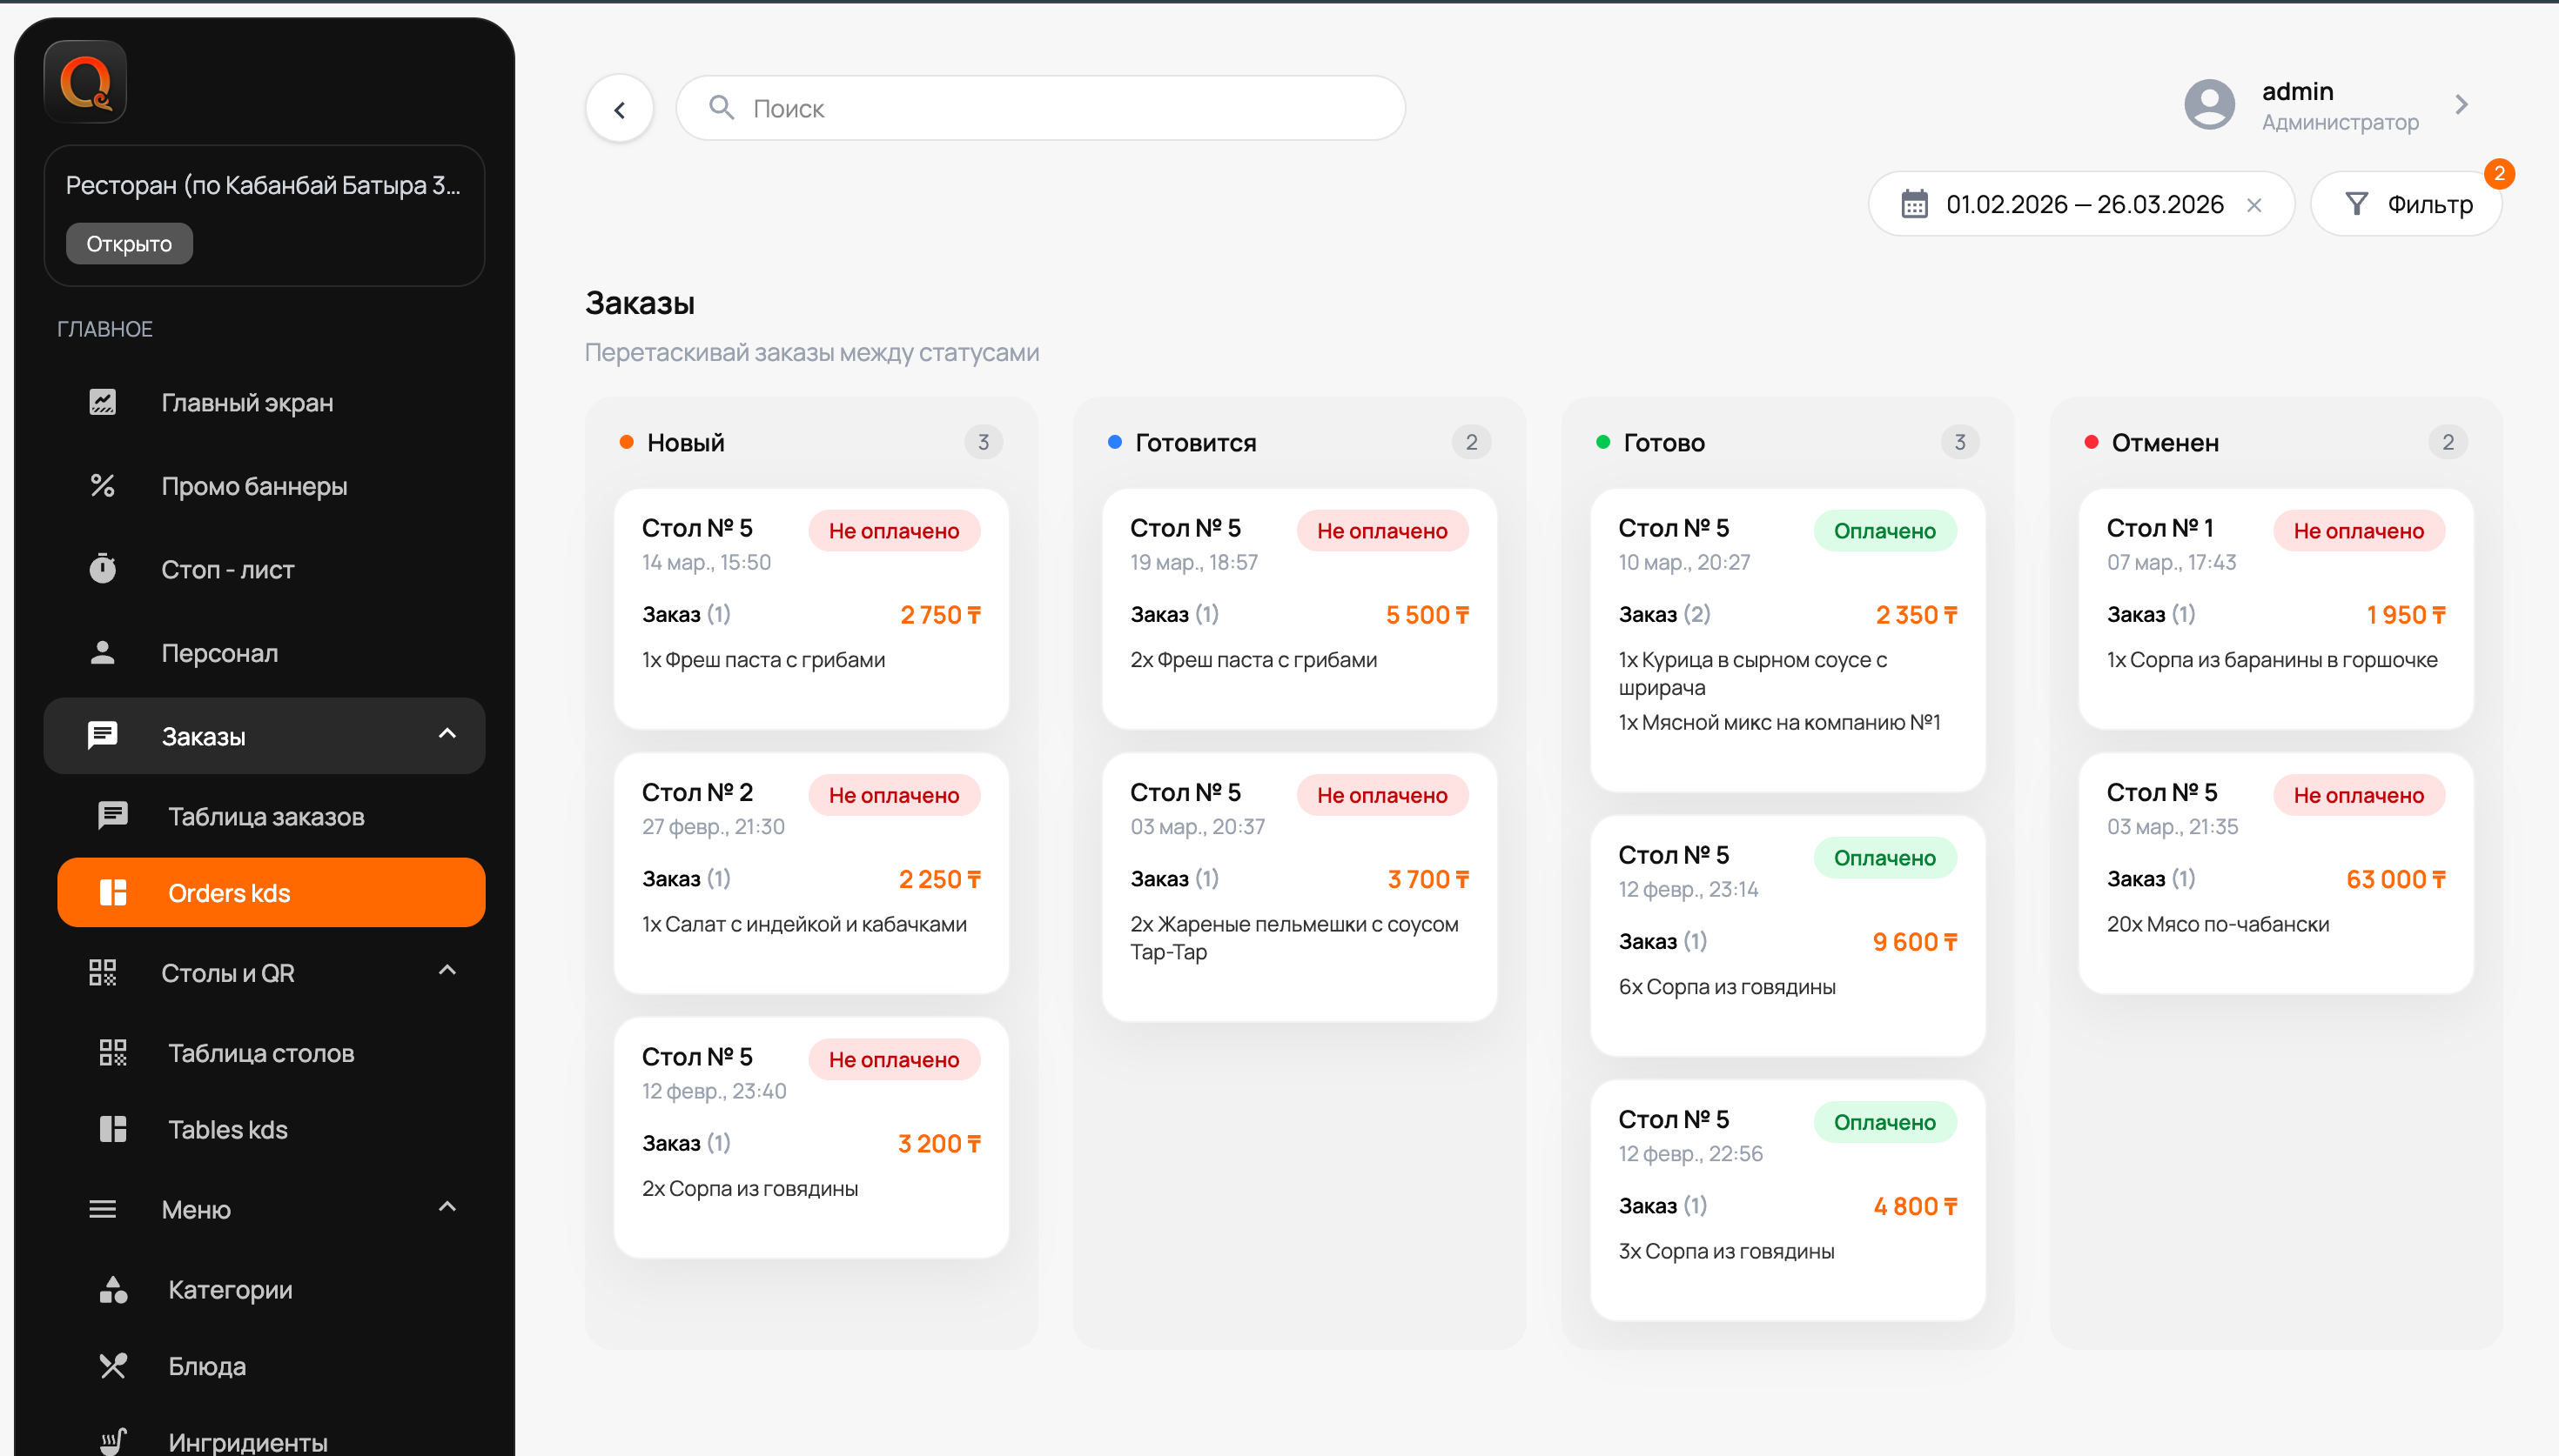The image size is (2559, 1456).
Task: Click the Стоп-лист stopwatch icon
Action: pos(102,569)
